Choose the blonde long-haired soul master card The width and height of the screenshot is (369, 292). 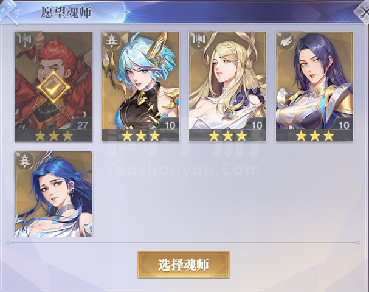coord(227,86)
